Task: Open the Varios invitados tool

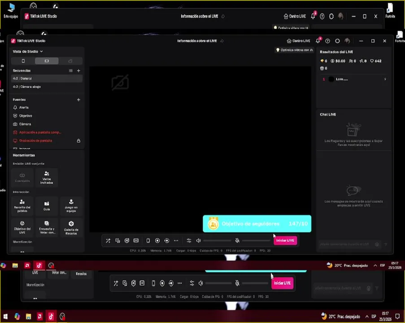Action: (47, 178)
